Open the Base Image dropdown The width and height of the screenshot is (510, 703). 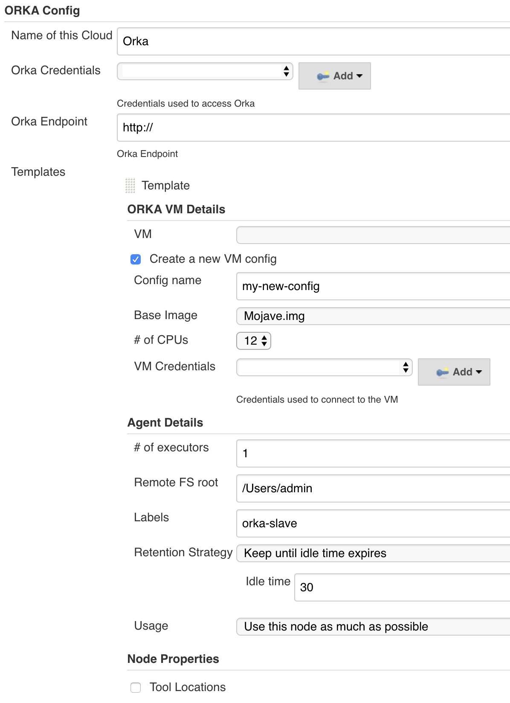[373, 316]
